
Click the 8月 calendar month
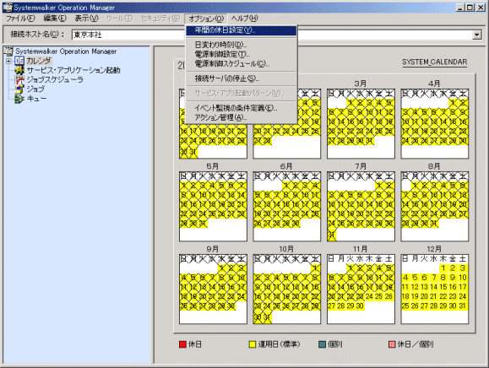pos(435,206)
